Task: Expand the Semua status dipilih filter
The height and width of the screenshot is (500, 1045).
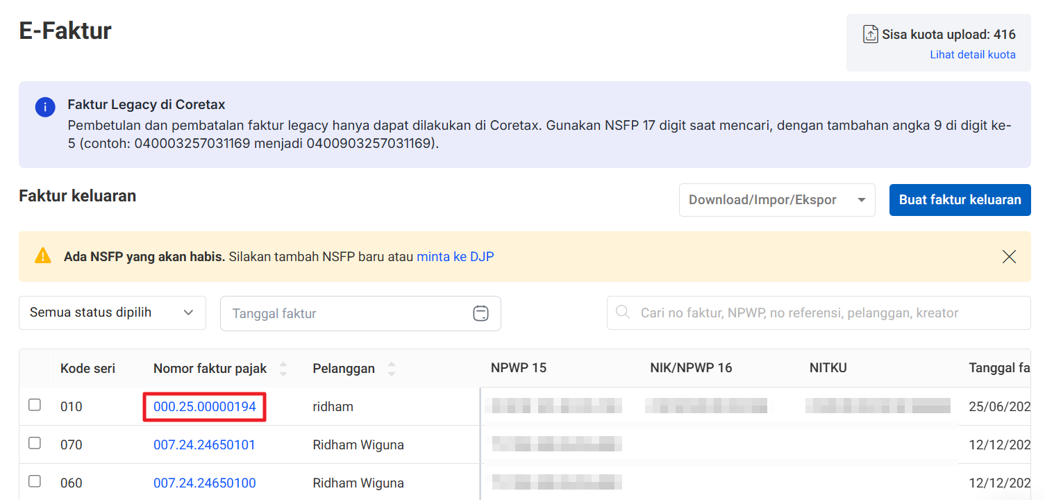Action: tap(112, 312)
